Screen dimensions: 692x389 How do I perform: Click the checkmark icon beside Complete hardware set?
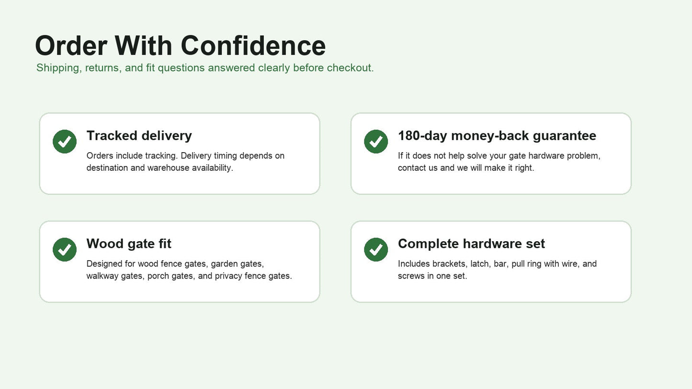pos(376,250)
